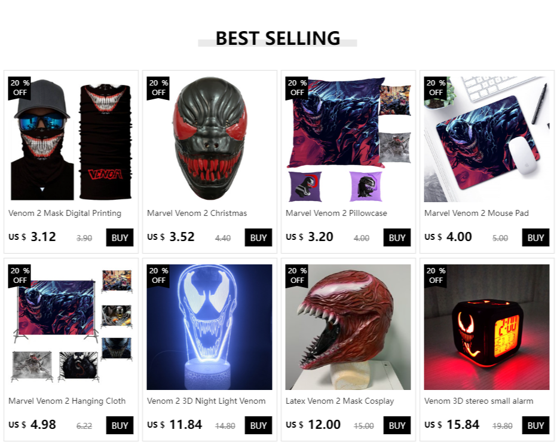Click BUY for the US $15.84 alarm clock
The width and height of the screenshot is (557, 448).
coord(535,425)
